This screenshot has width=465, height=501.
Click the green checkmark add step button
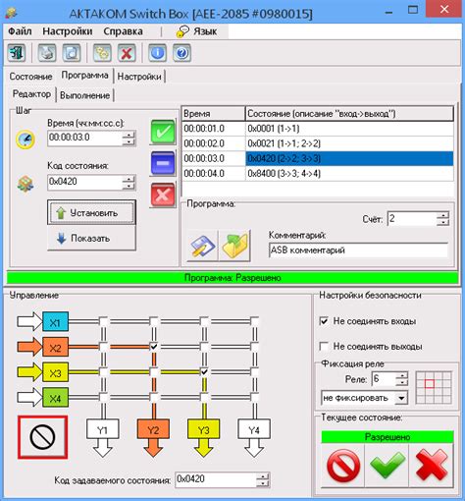[x=163, y=133]
